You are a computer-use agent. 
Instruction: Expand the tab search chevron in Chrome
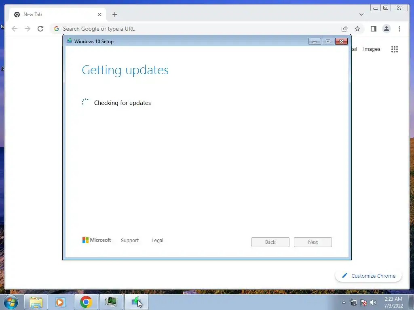(x=361, y=15)
